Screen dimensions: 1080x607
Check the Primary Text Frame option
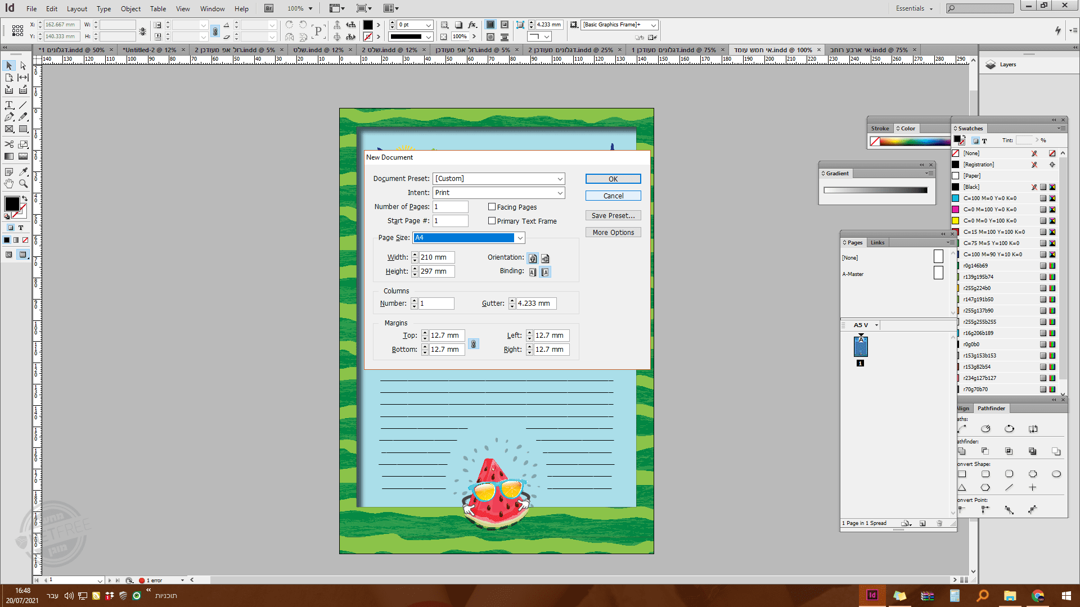(x=492, y=221)
